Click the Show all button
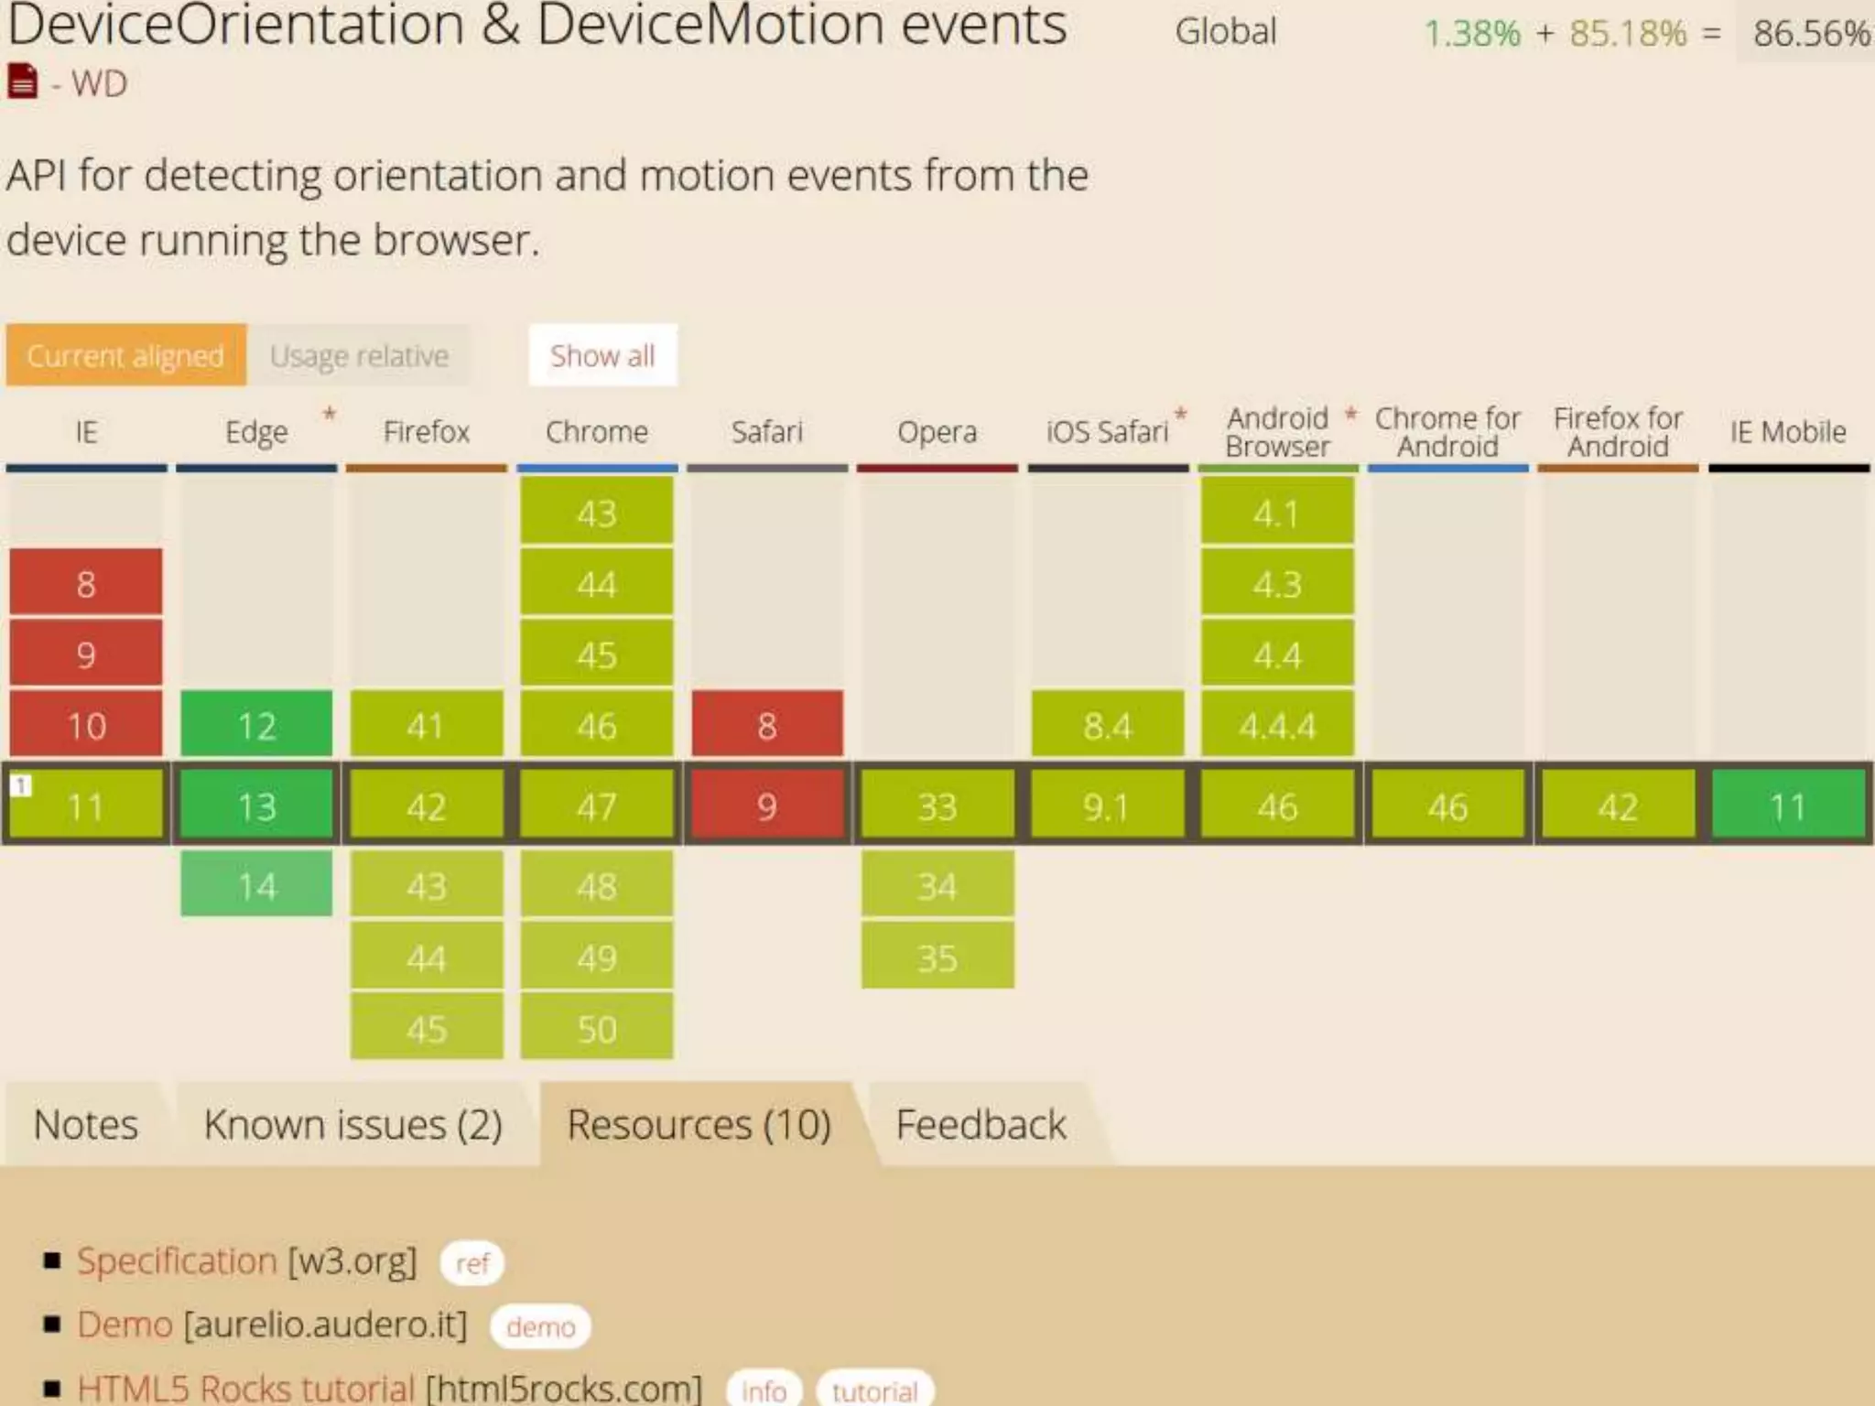Screen dimensions: 1875x1406 tap(602, 355)
